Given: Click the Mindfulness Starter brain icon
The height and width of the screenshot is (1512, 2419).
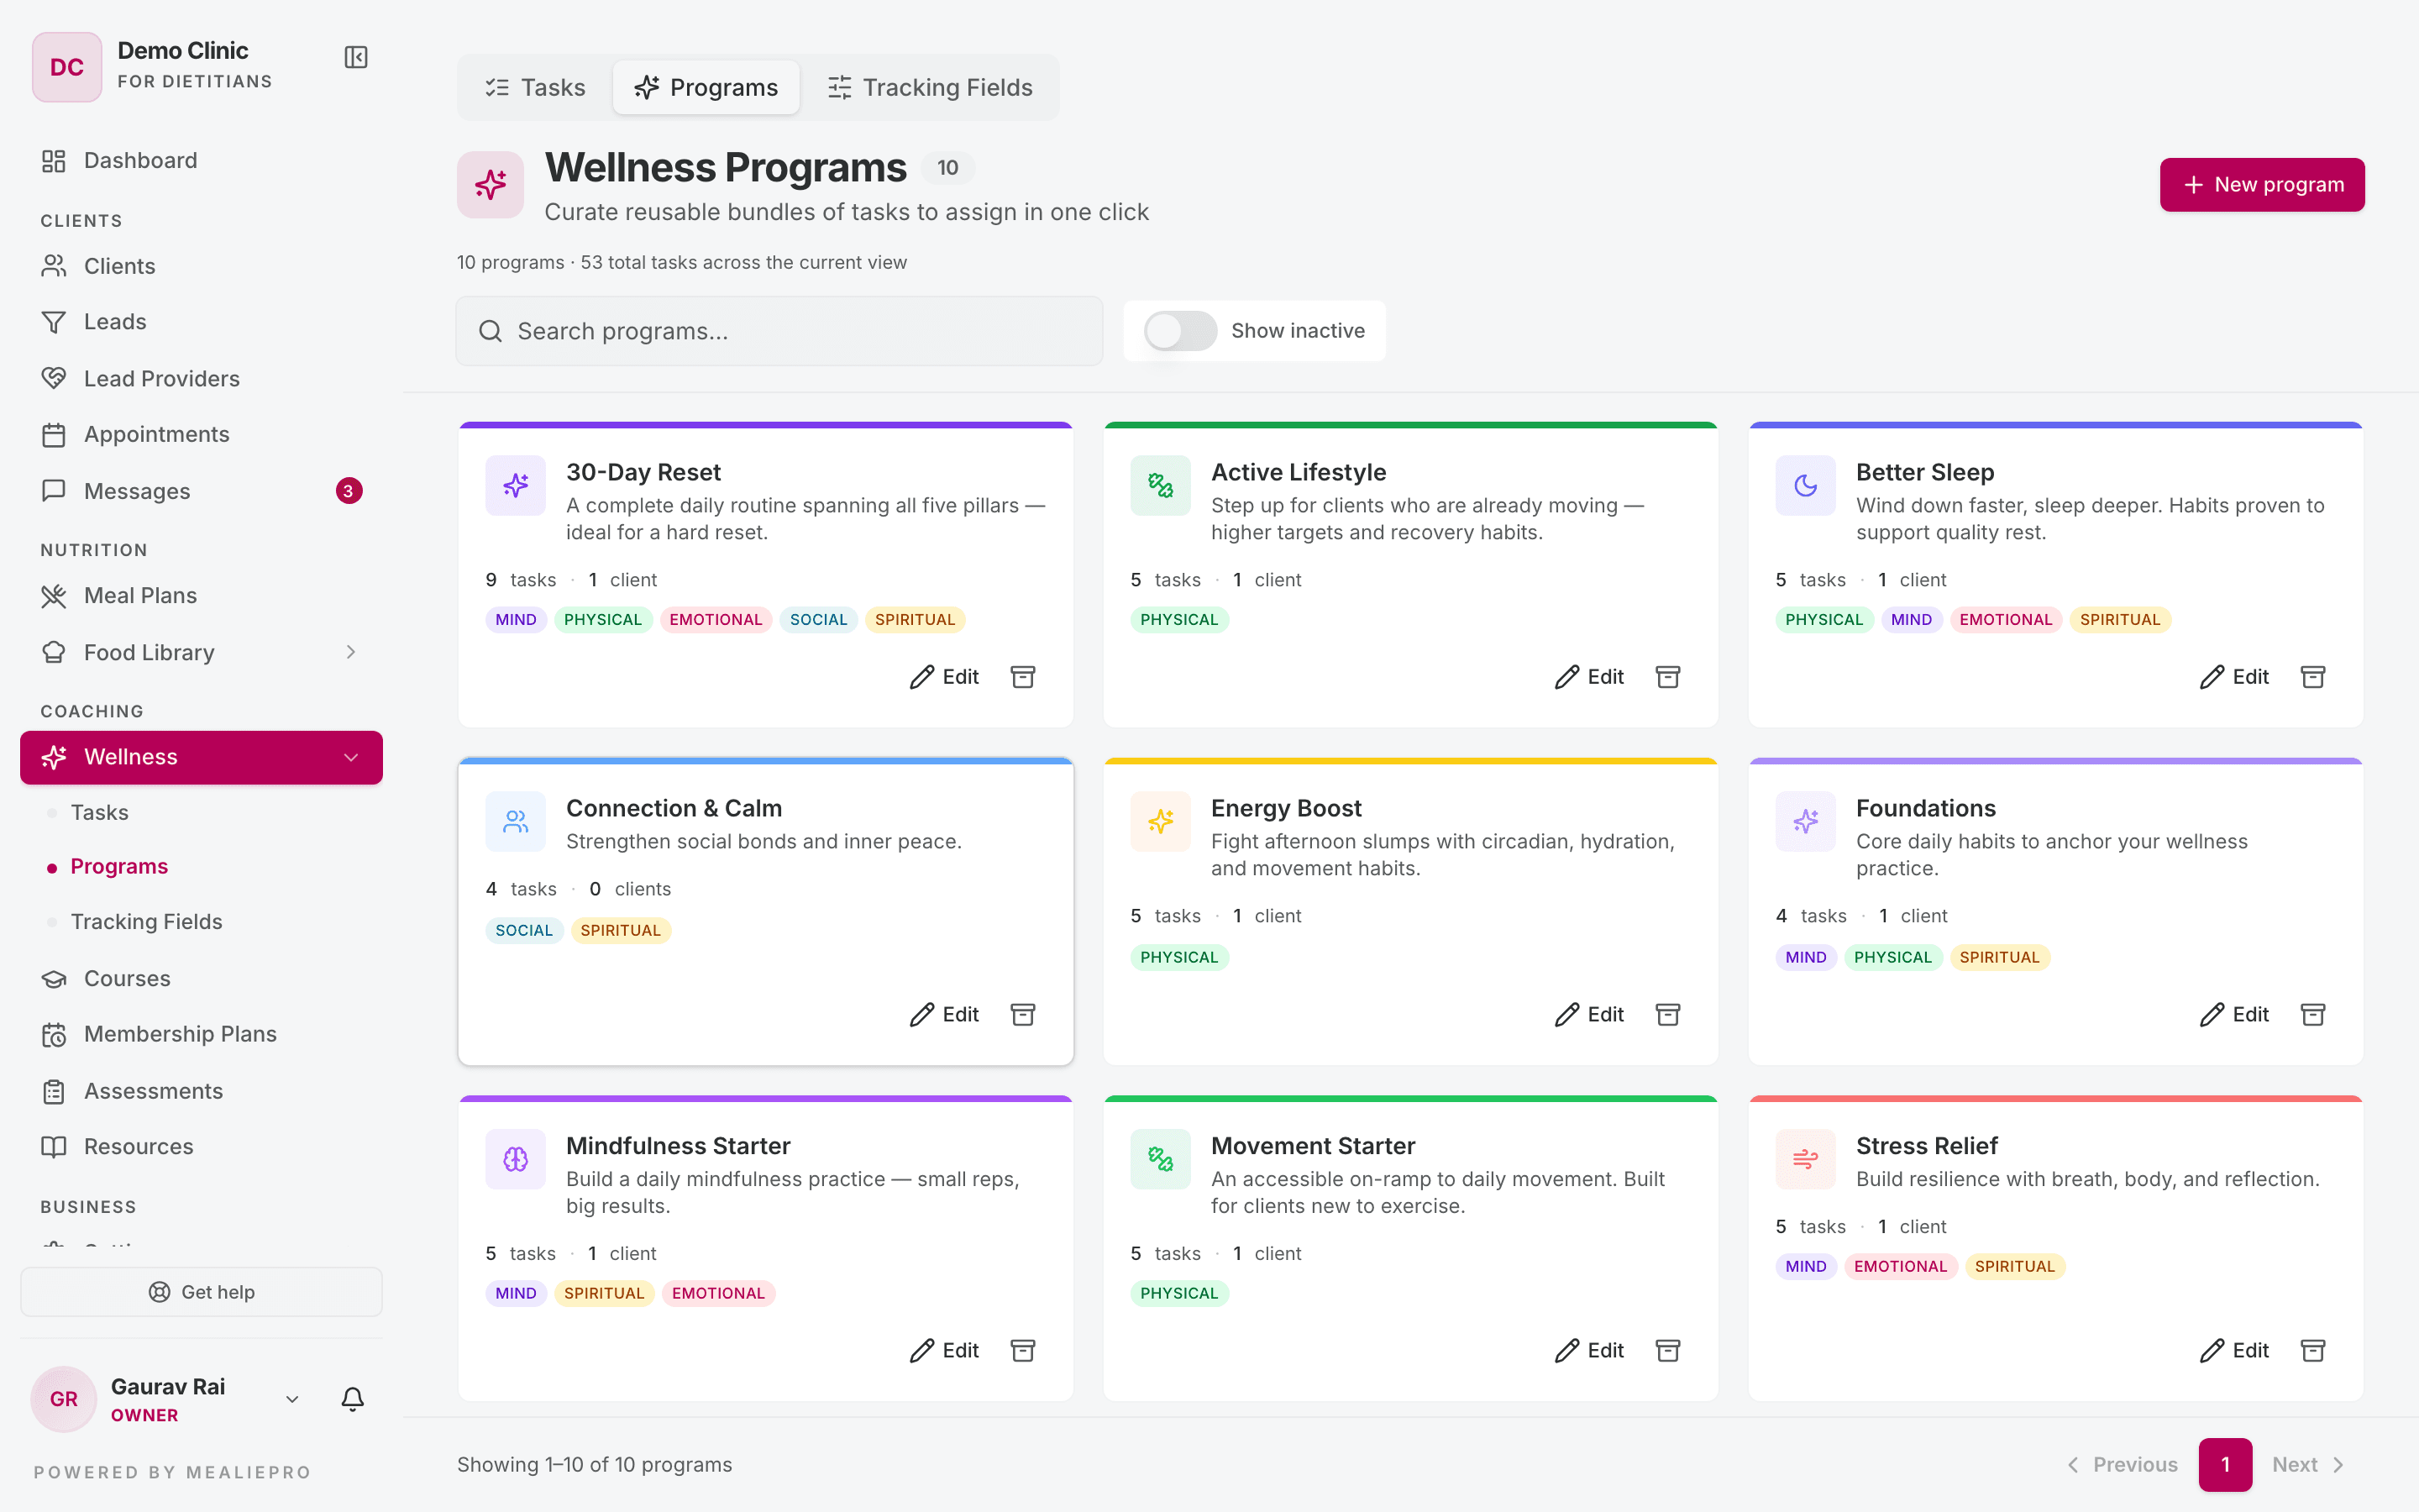Looking at the screenshot, I should pyautogui.click(x=516, y=1159).
